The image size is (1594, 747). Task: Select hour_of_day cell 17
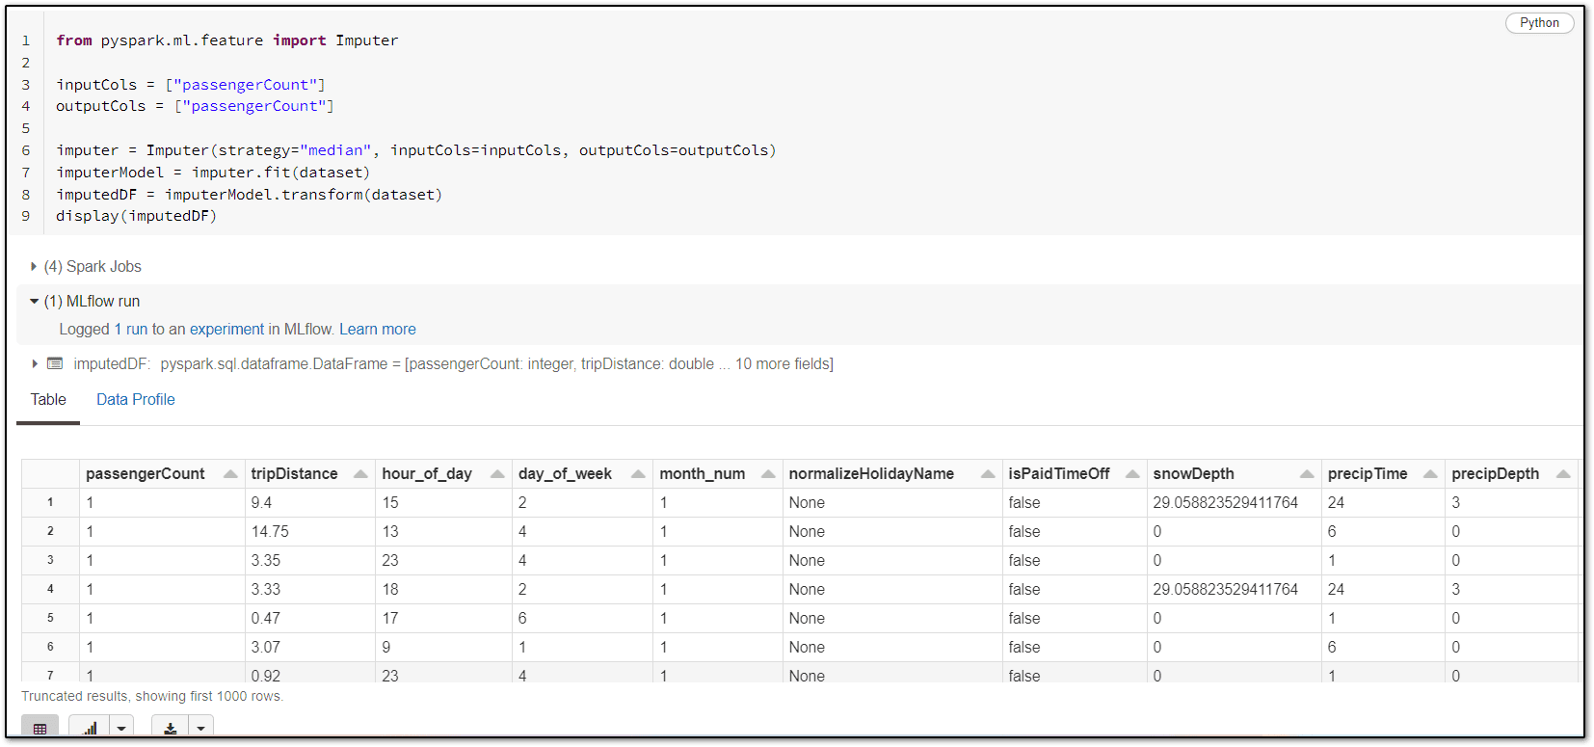tap(443, 618)
